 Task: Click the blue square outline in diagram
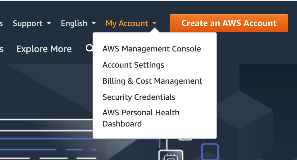pos(210,152)
